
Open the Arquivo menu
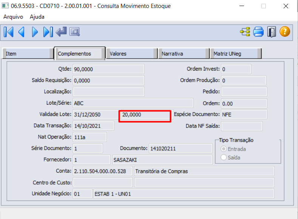[13, 17]
